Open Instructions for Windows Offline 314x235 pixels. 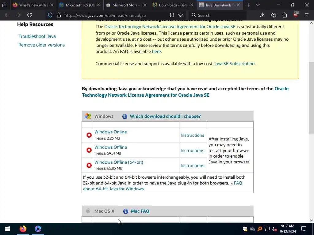click(192, 151)
